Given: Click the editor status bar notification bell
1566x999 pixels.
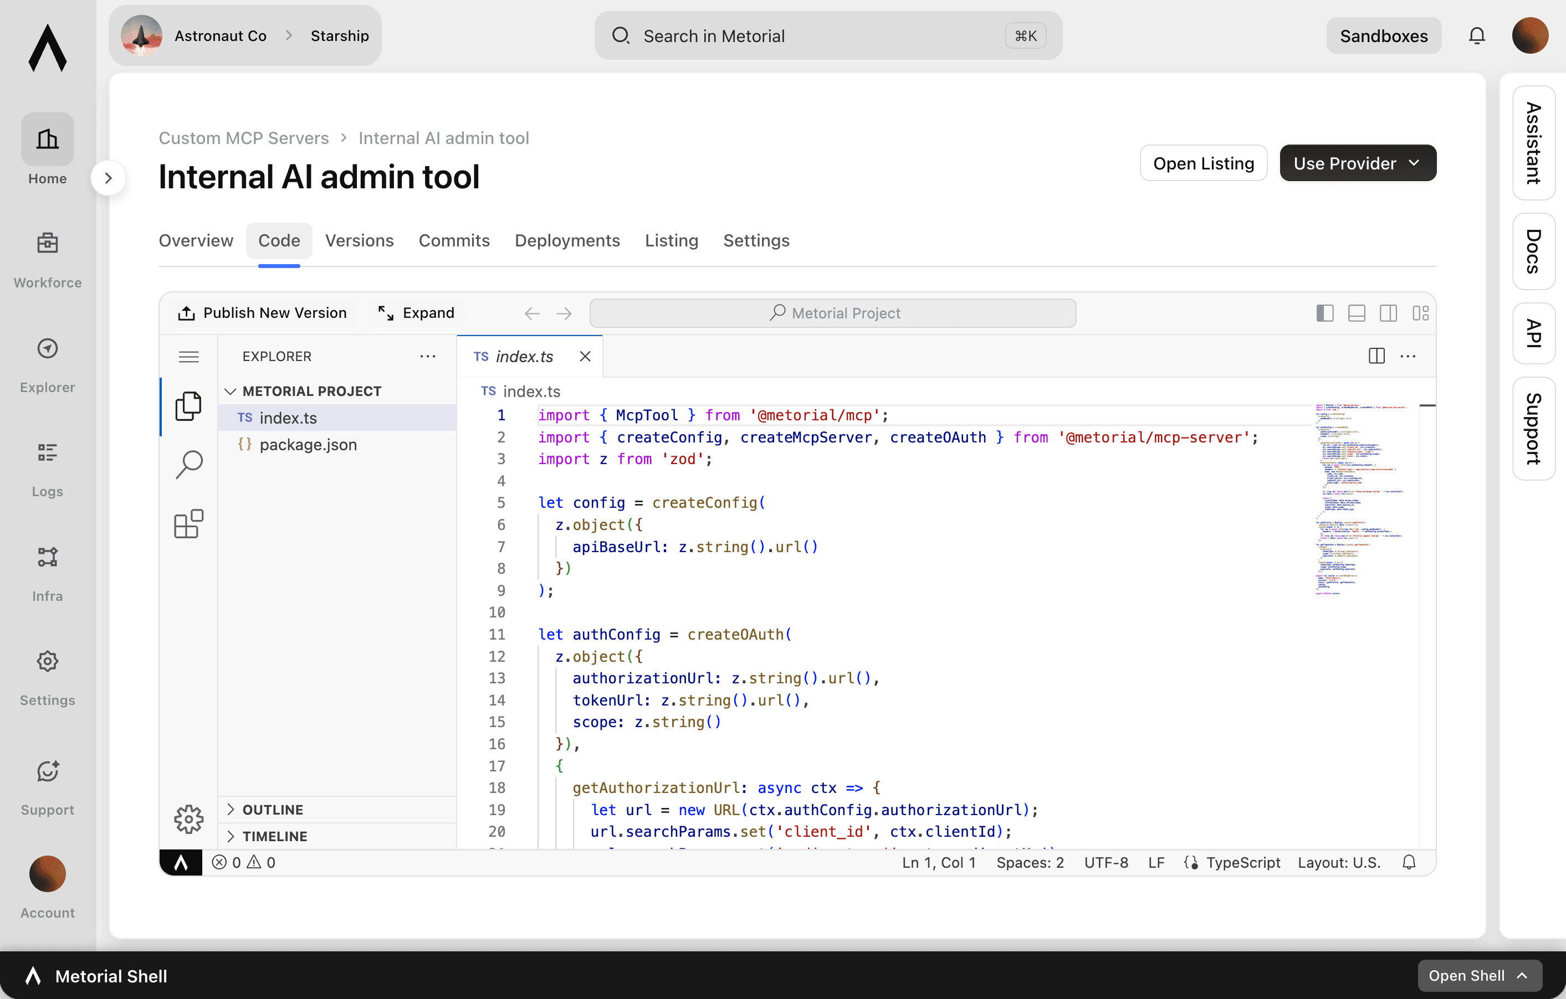Looking at the screenshot, I should (1409, 863).
